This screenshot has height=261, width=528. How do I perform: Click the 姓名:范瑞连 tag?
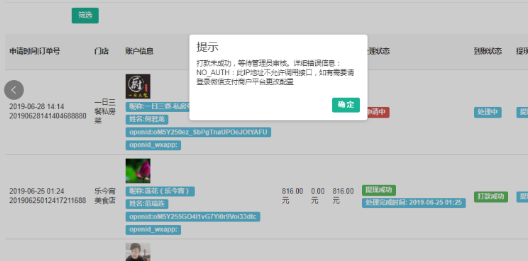[147, 204]
